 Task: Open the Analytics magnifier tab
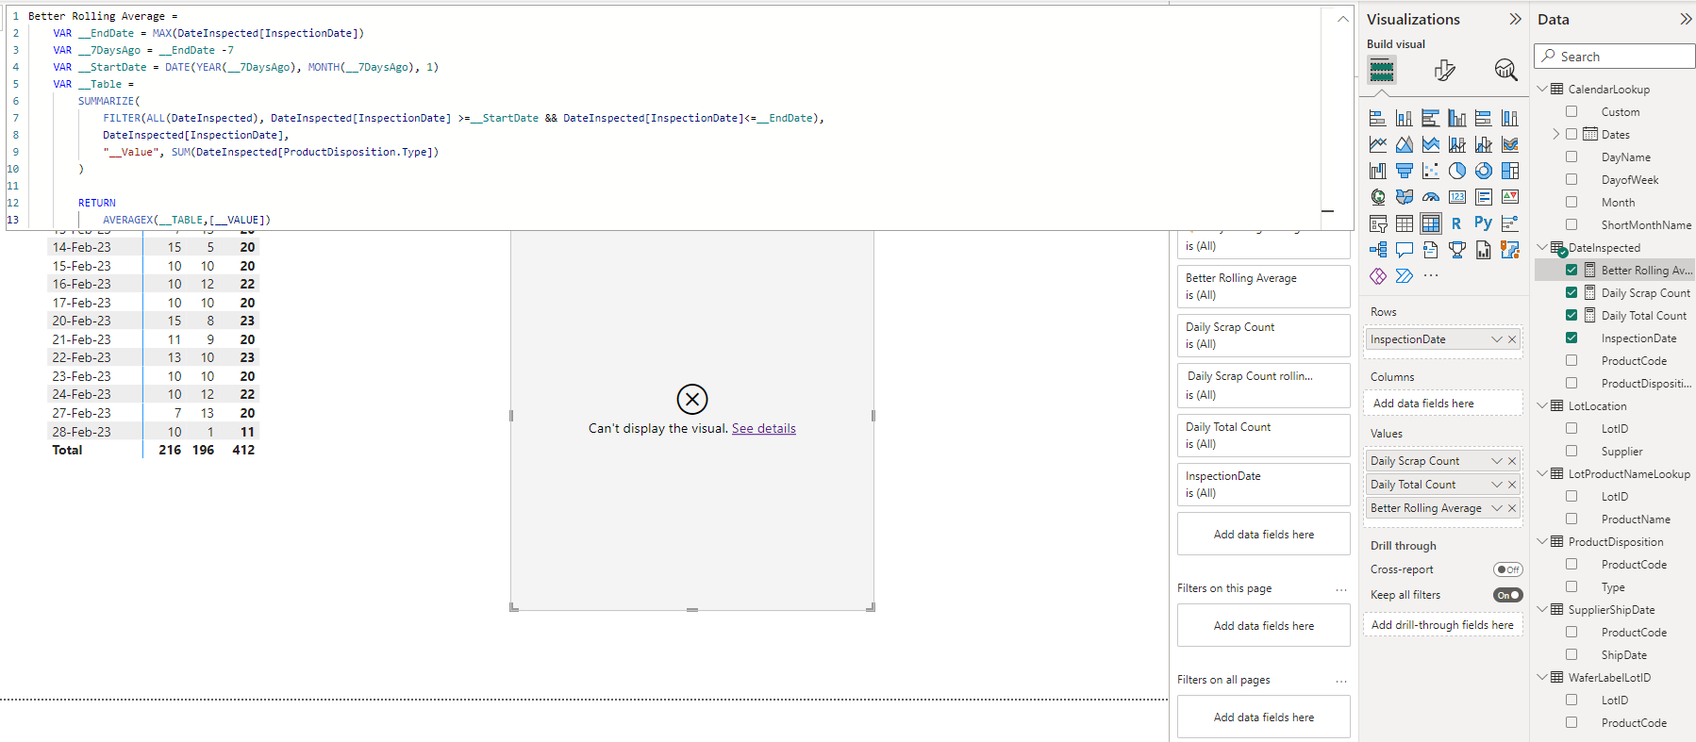tap(1505, 70)
